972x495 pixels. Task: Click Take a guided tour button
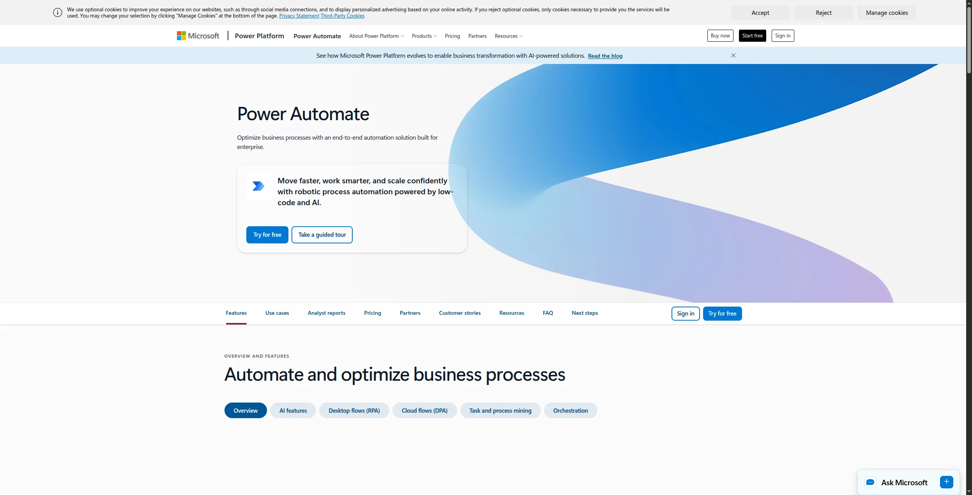pos(322,235)
